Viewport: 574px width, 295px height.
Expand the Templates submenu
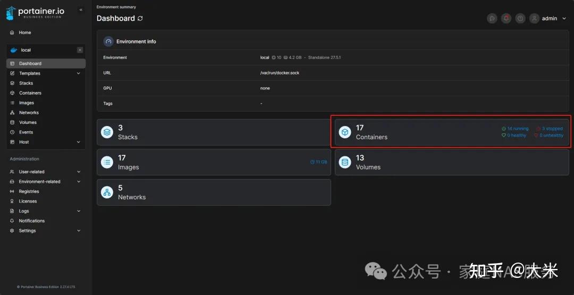tap(79, 73)
